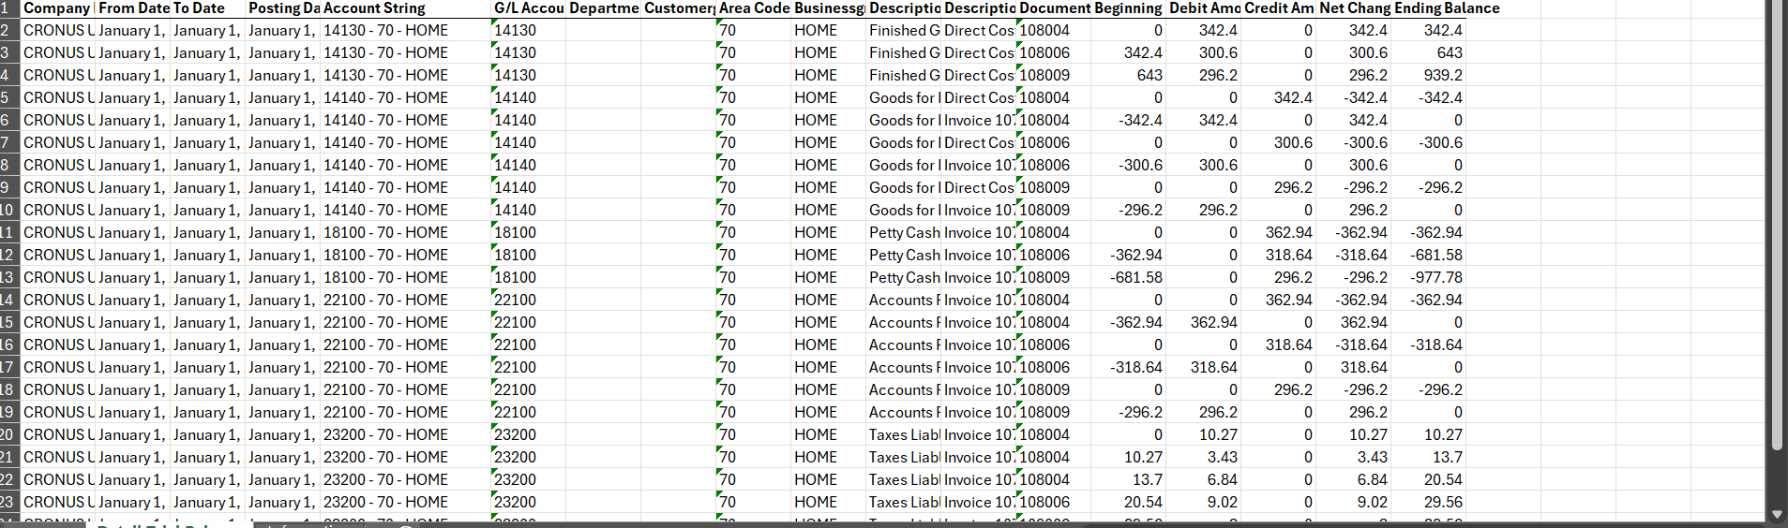Click debit amount 362.94 in row 15
This screenshot has width=1788, height=528.
(1204, 322)
